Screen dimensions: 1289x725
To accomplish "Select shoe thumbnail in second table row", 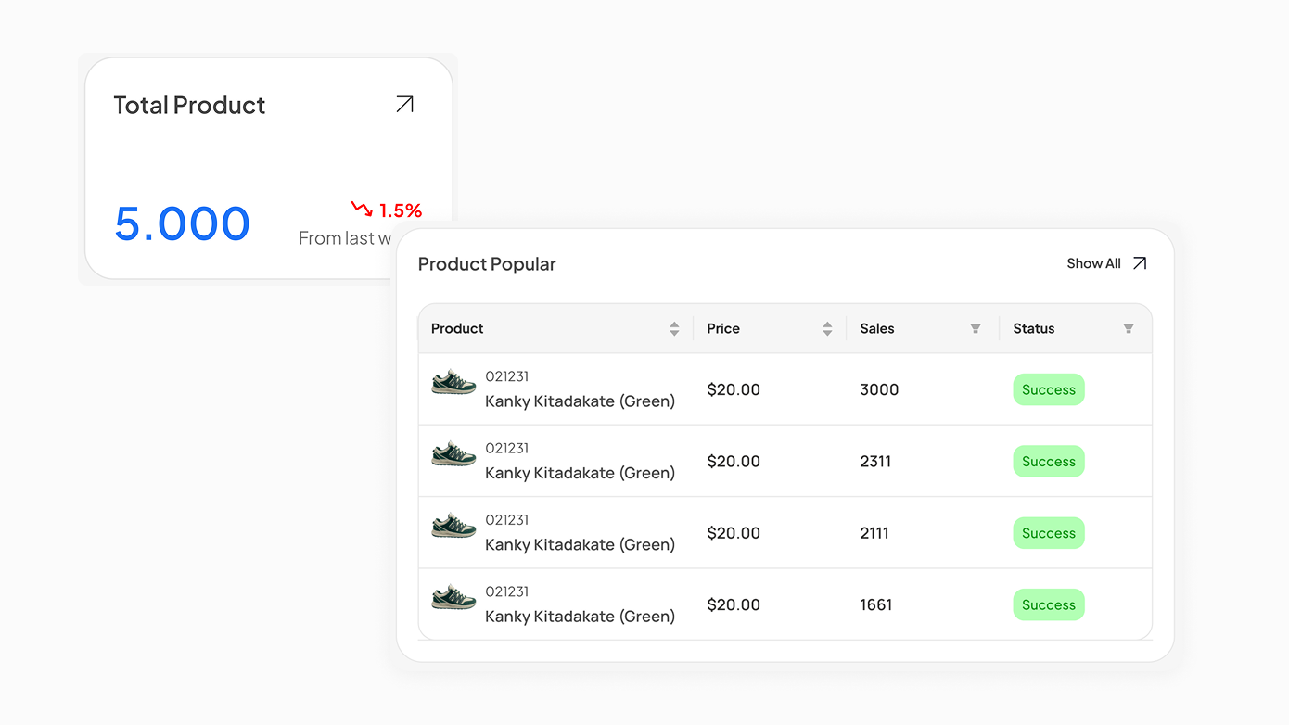I will 453,454.
